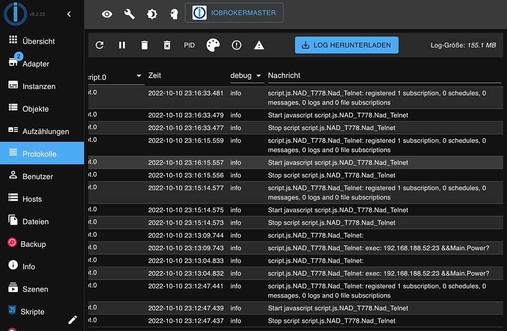The image size is (507, 331).
Task: Open expert mode head icon
Action: coord(174,14)
